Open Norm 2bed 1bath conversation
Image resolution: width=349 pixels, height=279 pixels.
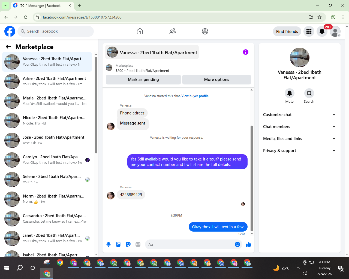(x=47, y=199)
